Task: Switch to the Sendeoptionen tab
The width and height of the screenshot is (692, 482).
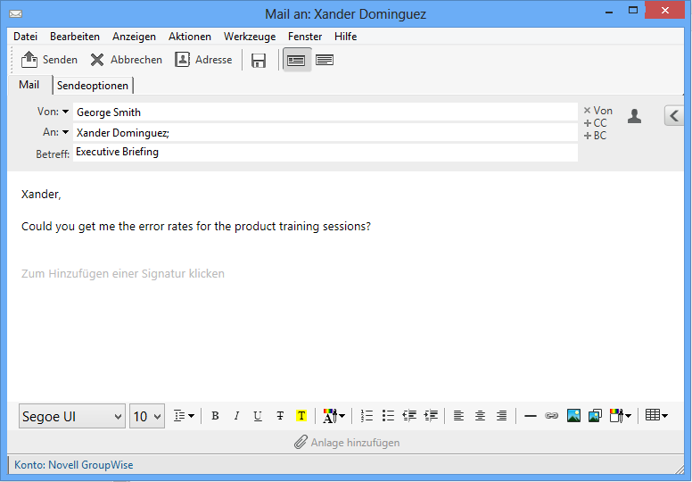Action: [x=93, y=86]
